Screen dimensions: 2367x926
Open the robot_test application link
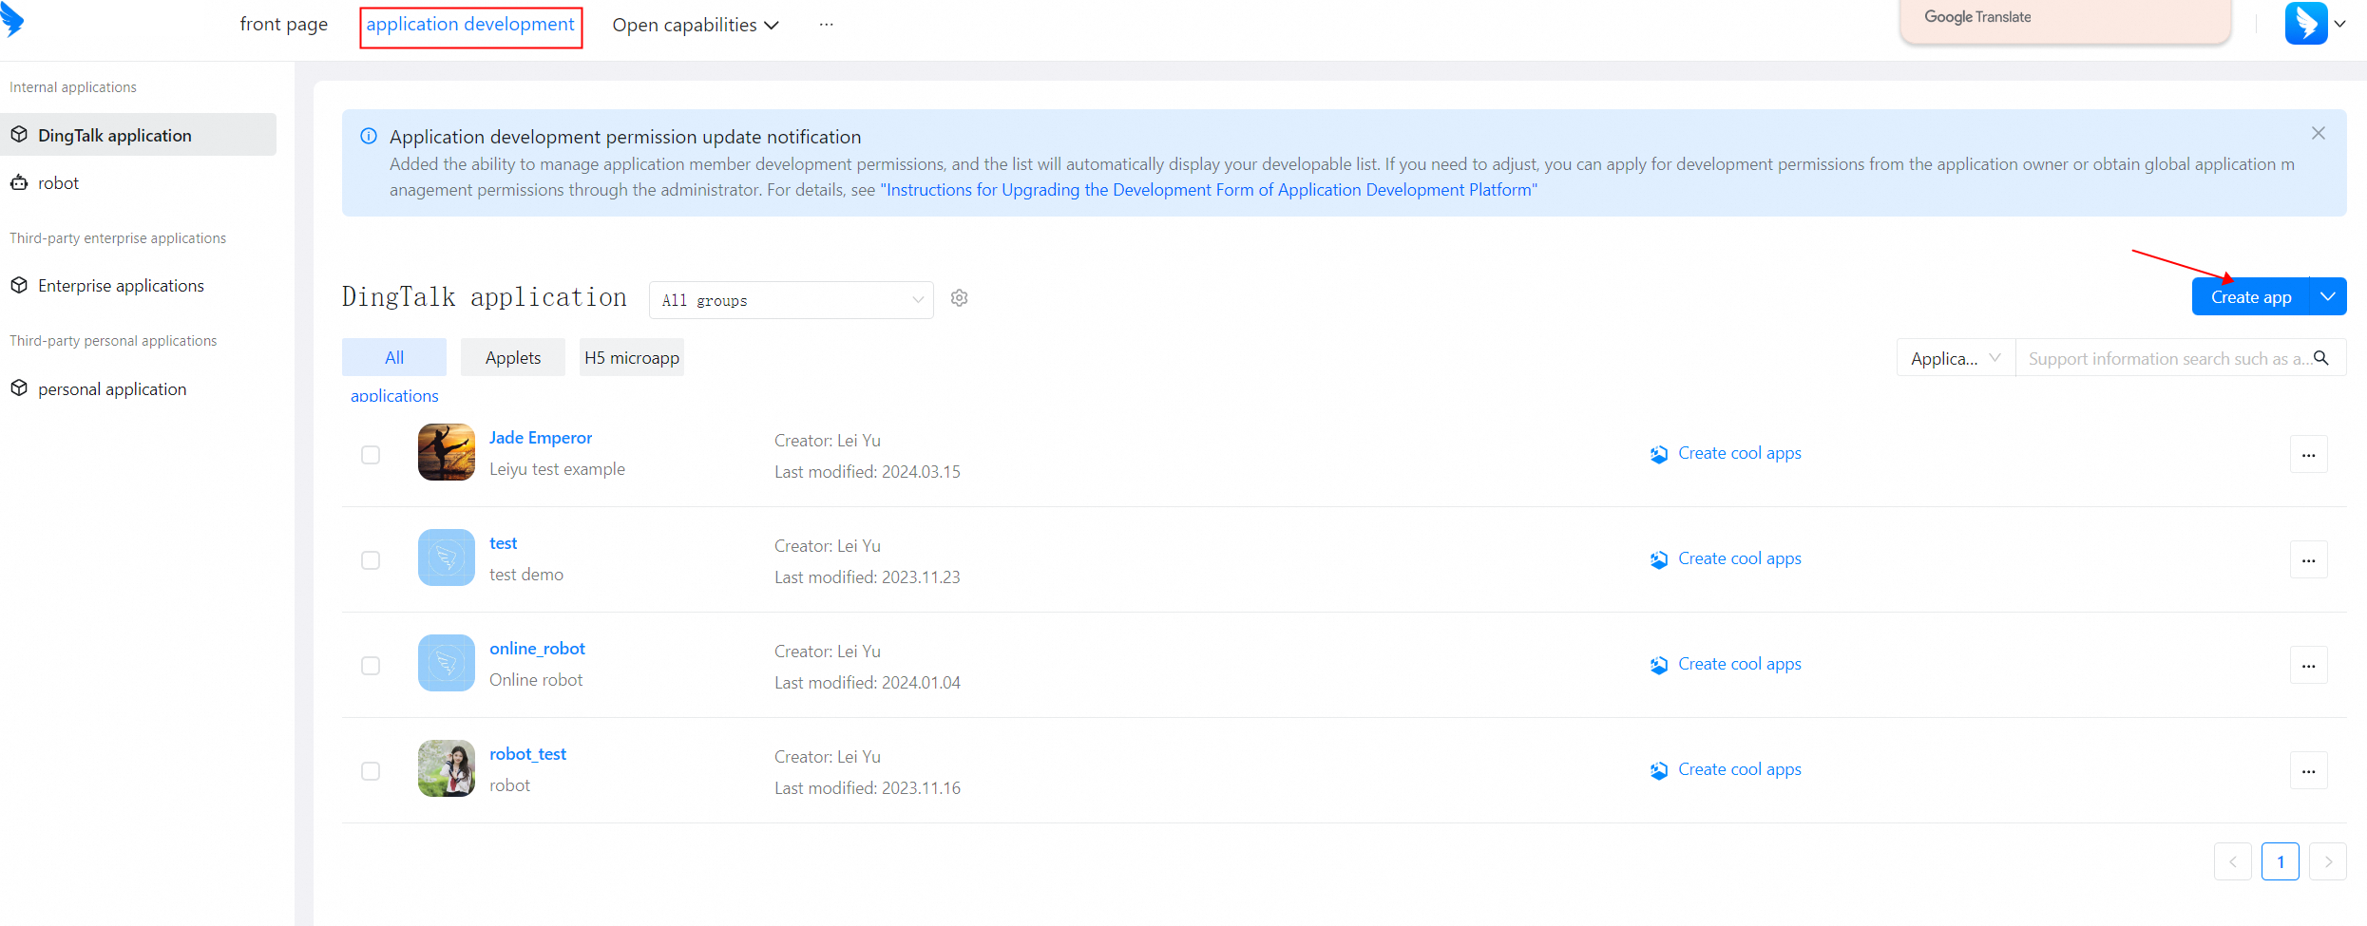tap(528, 753)
